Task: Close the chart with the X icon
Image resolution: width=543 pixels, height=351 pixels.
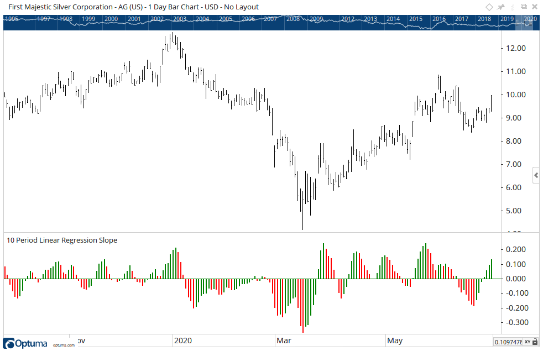Action: click(535, 7)
